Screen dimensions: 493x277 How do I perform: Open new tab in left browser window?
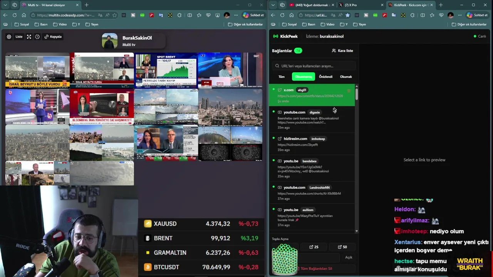[86, 5]
